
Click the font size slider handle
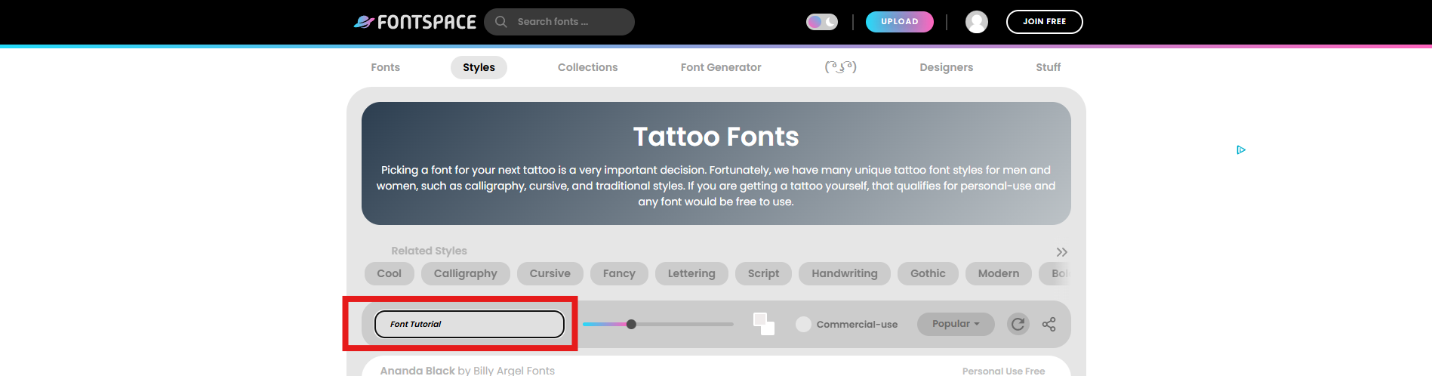pos(631,324)
